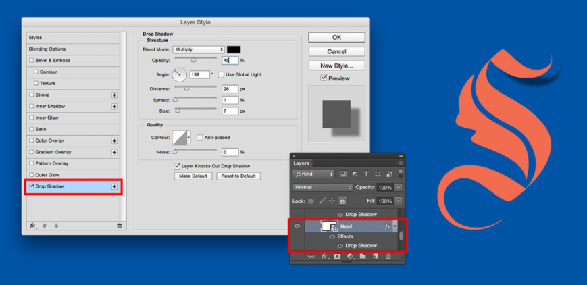587x285 pixels.
Task: Click the lock image pixels brush icon
Action: pos(322,201)
